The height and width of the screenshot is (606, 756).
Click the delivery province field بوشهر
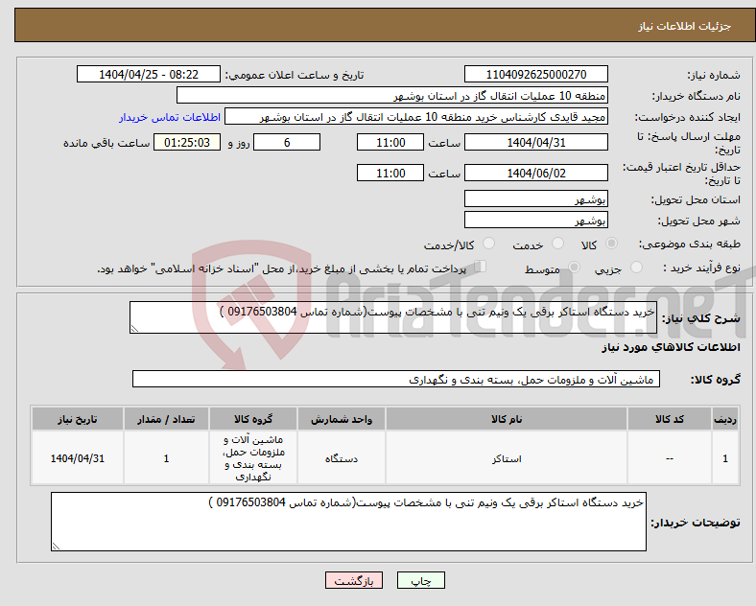point(536,198)
